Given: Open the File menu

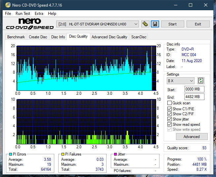Looking at the screenshot, I should click(x=8, y=14).
